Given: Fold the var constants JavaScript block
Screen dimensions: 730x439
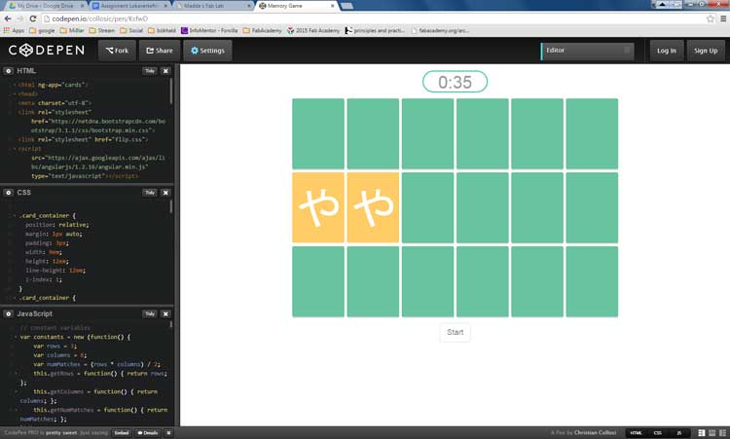Looking at the screenshot, I should tap(15, 337).
